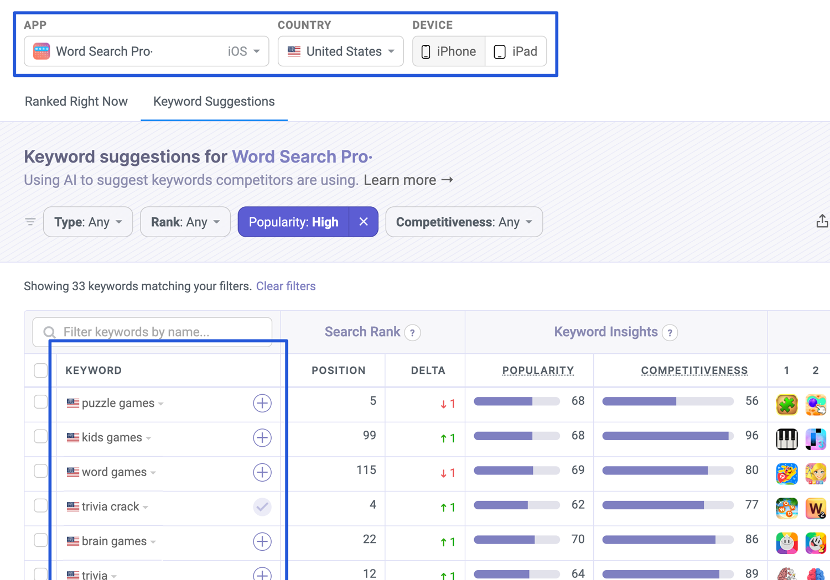This screenshot has width=830, height=580.
Task: Sort by the COMPETITIVENESS column header
Action: pos(694,370)
